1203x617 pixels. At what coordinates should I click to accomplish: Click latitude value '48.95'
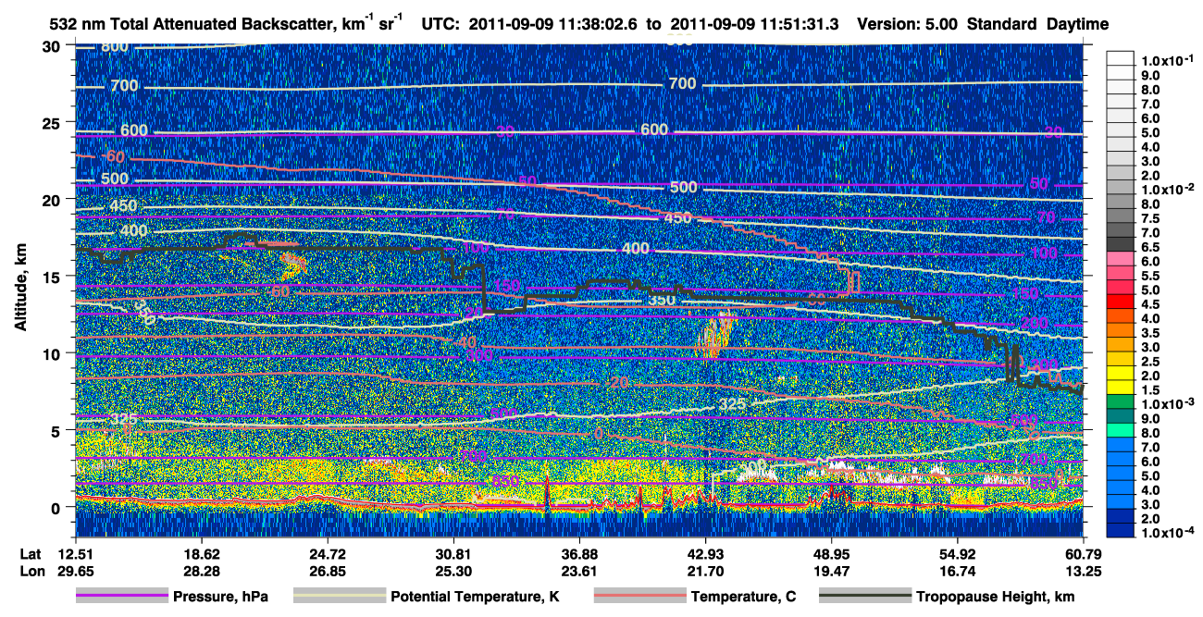tap(832, 553)
